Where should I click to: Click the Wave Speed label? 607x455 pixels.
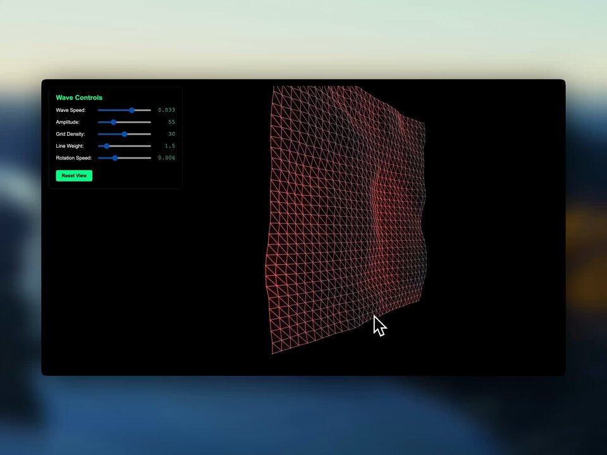click(x=71, y=110)
